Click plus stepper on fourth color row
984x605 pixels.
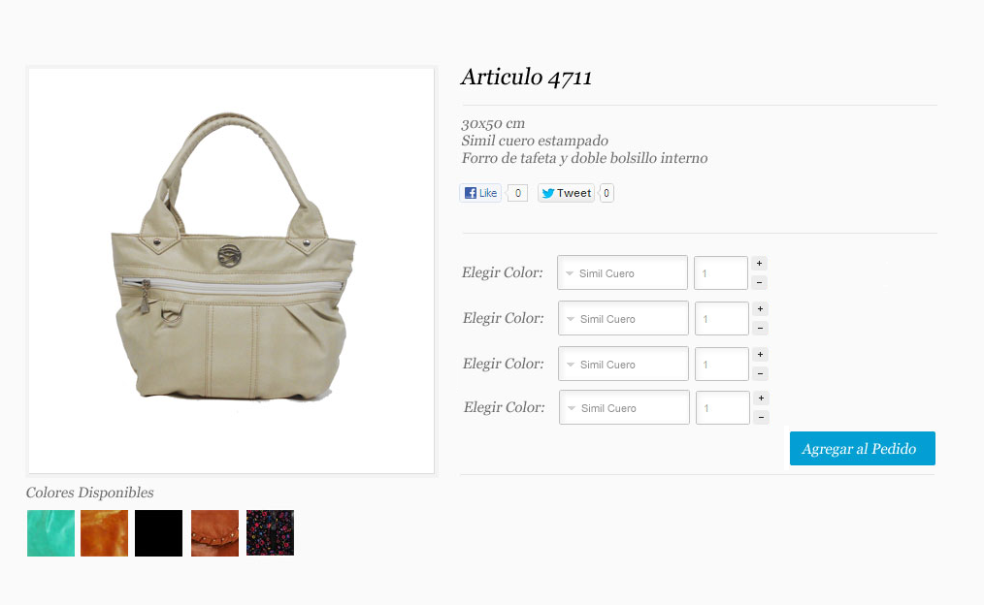click(761, 398)
